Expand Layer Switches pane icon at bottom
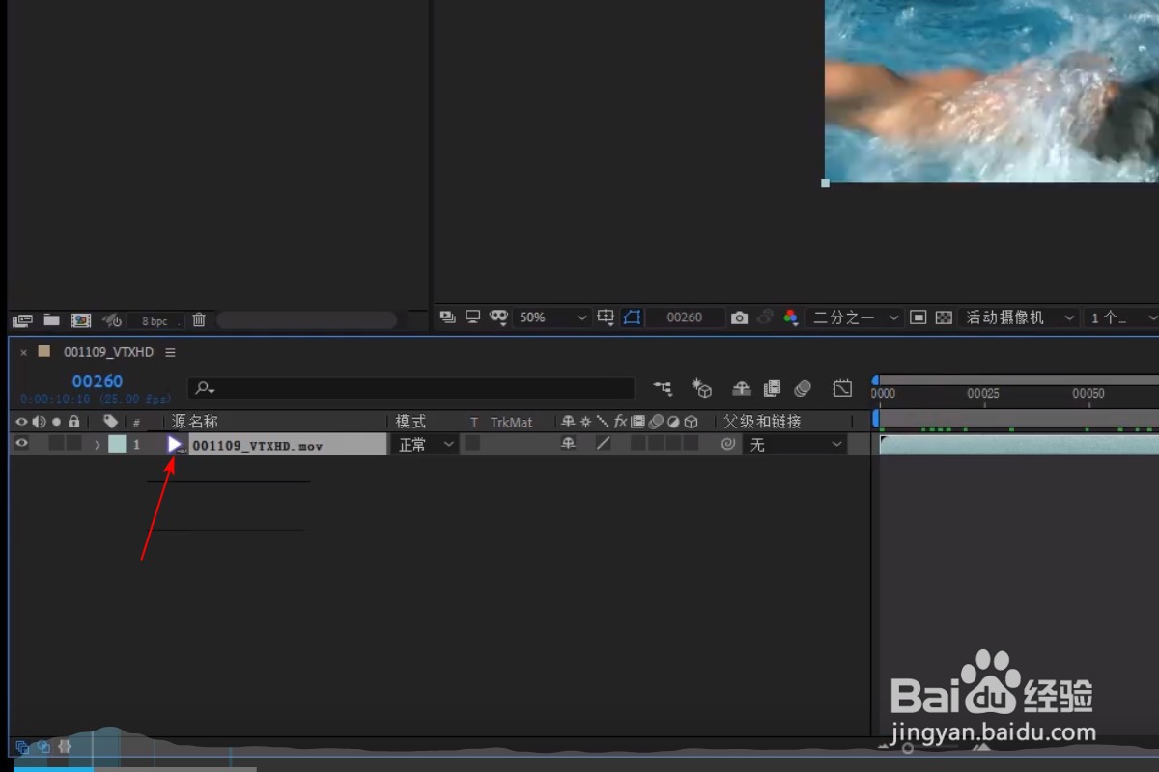Image resolution: width=1159 pixels, height=772 pixels. pyautogui.click(x=22, y=747)
